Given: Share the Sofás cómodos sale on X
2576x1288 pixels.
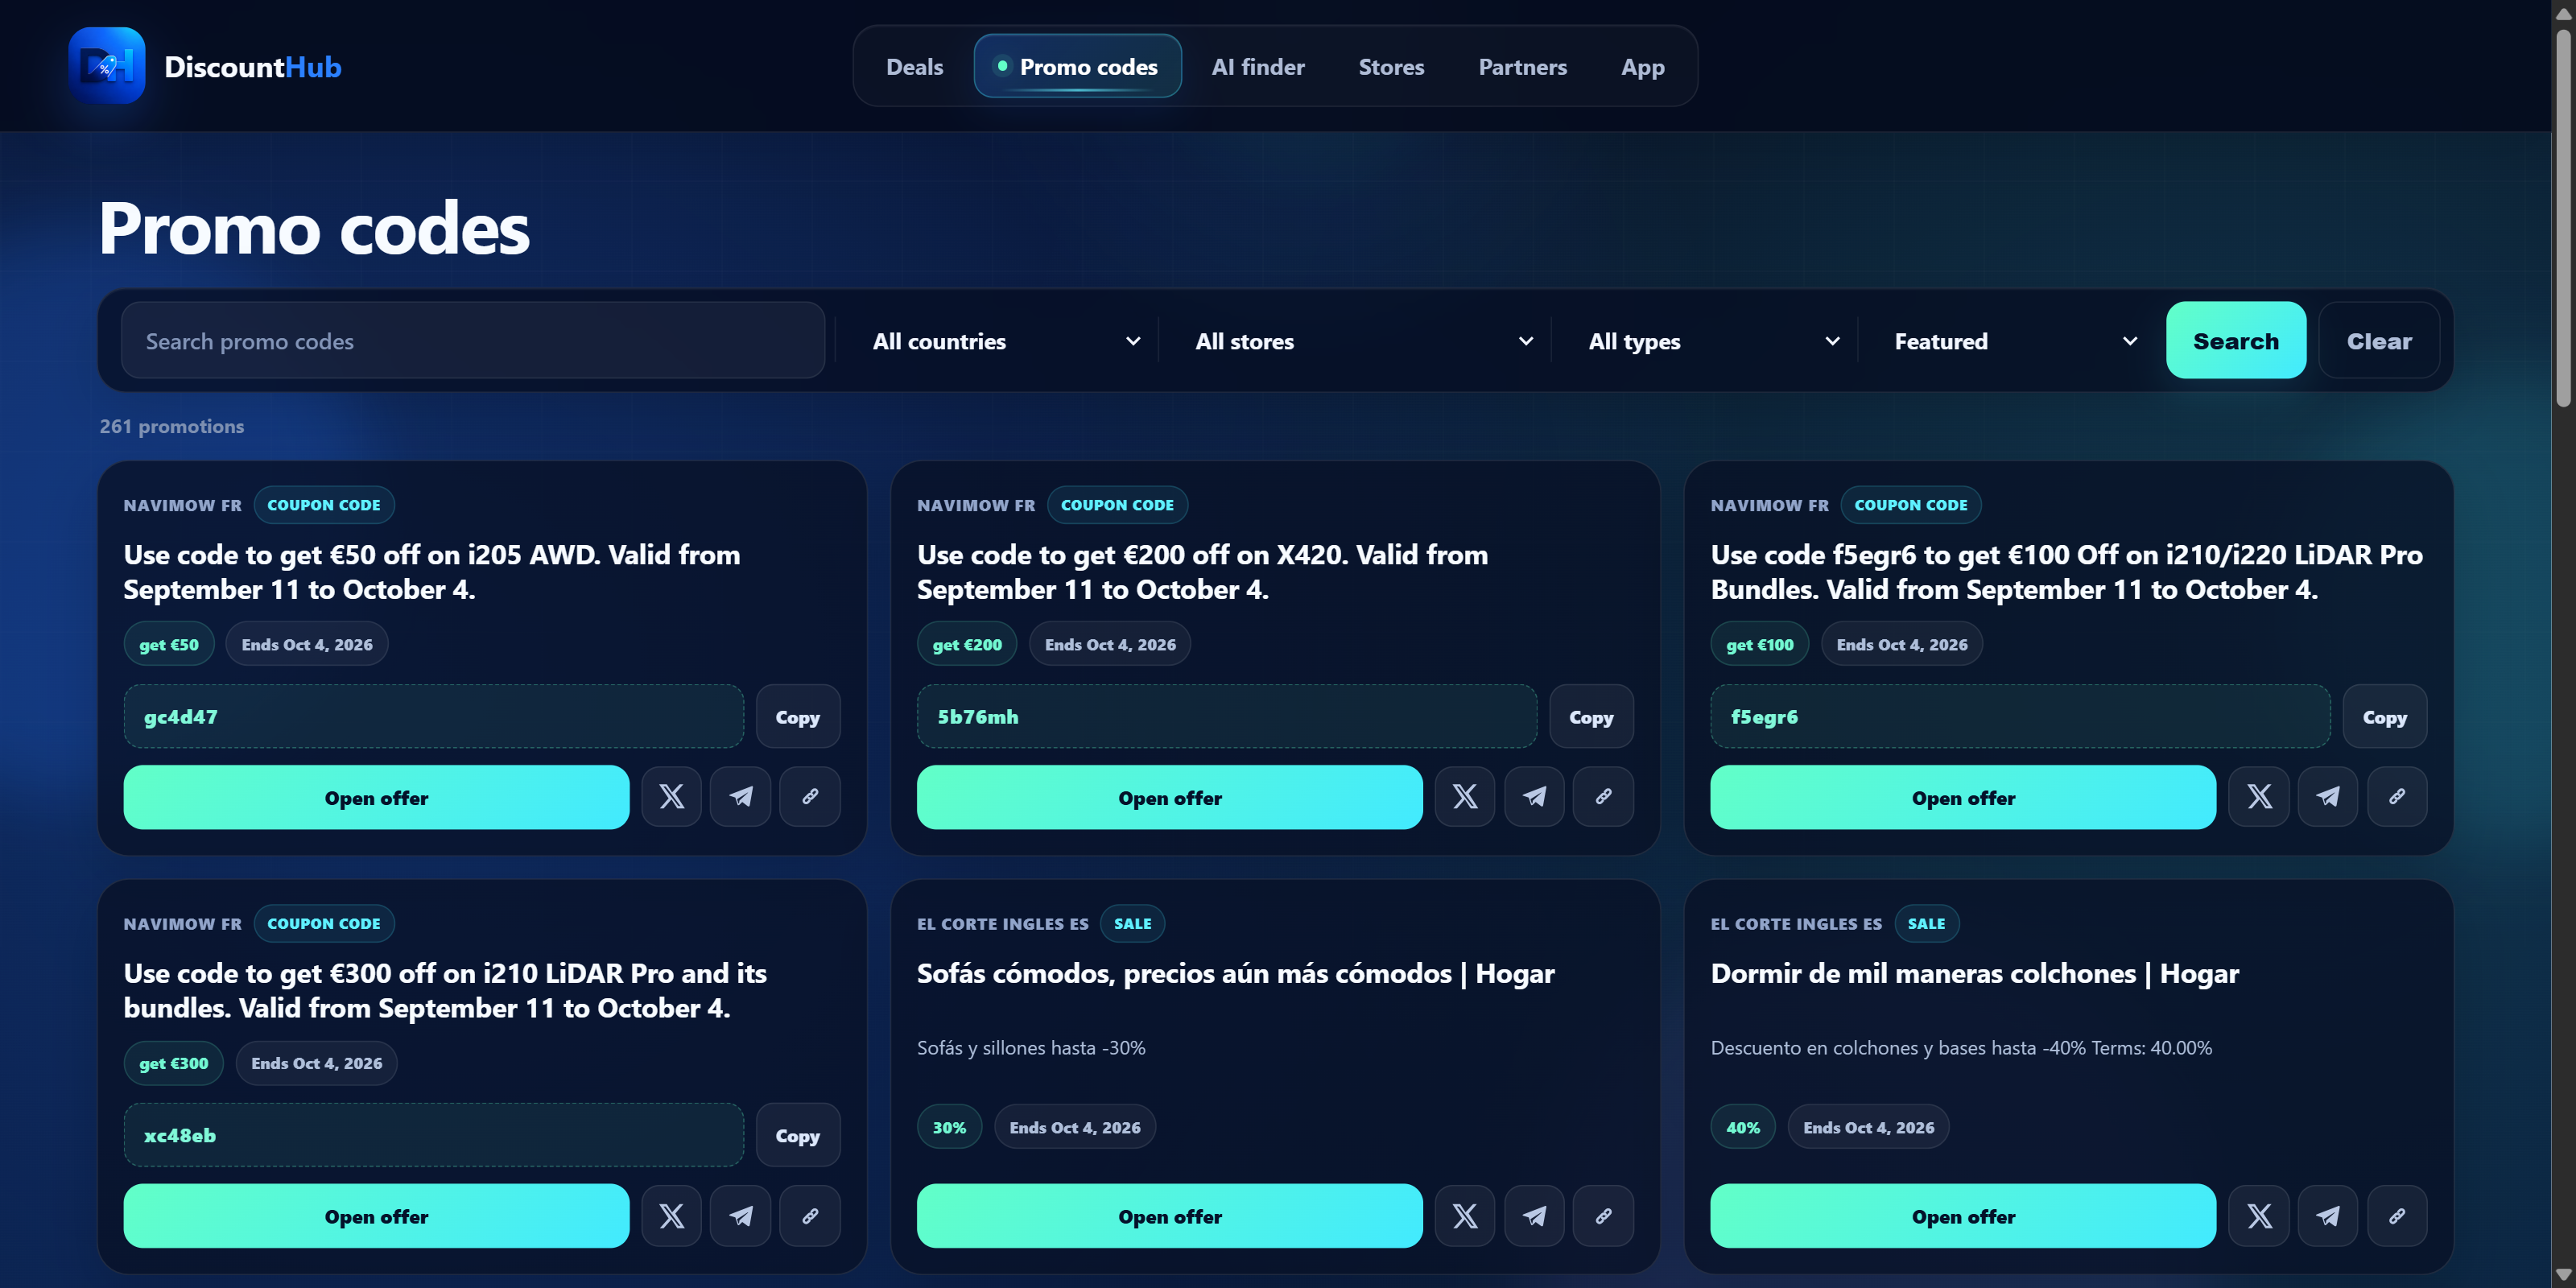Looking at the screenshot, I should pos(1465,1216).
